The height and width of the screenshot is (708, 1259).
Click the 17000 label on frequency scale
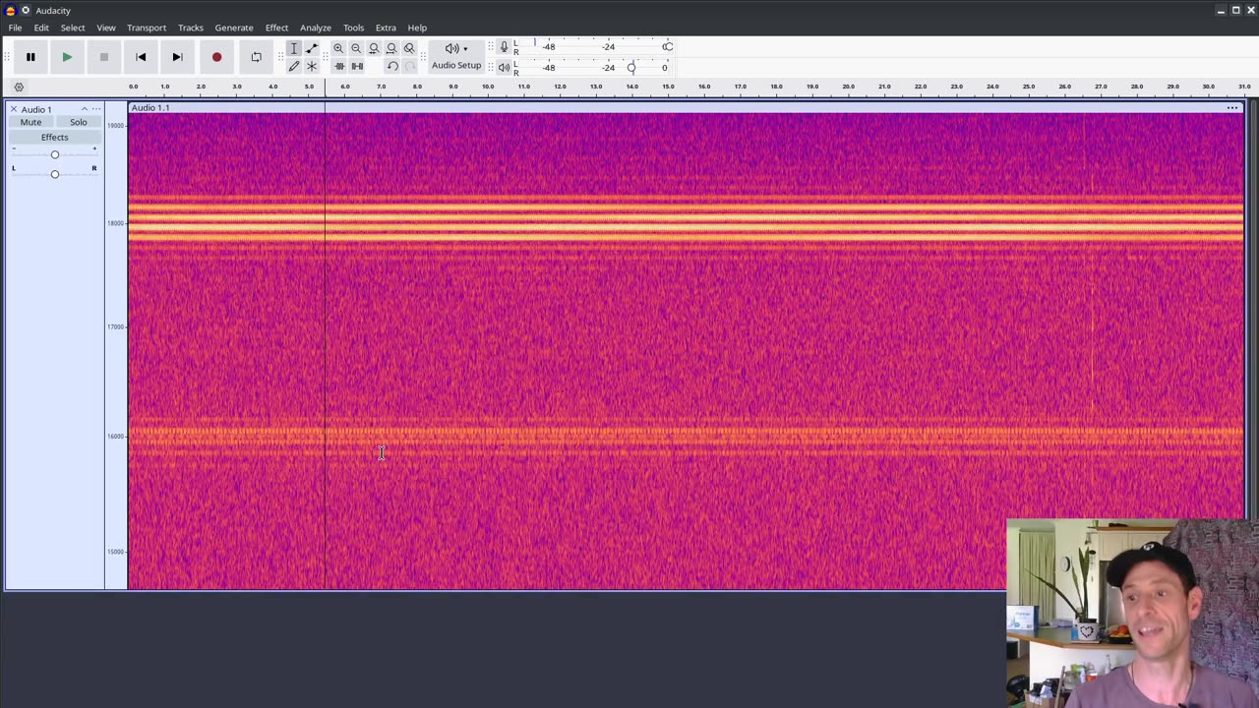pyautogui.click(x=116, y=326)
